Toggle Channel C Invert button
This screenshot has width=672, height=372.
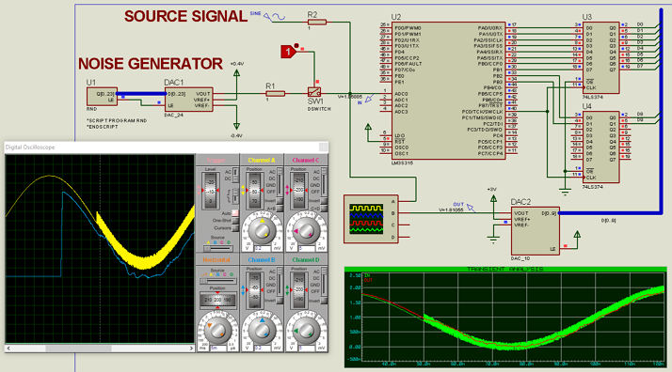point(323,200)
